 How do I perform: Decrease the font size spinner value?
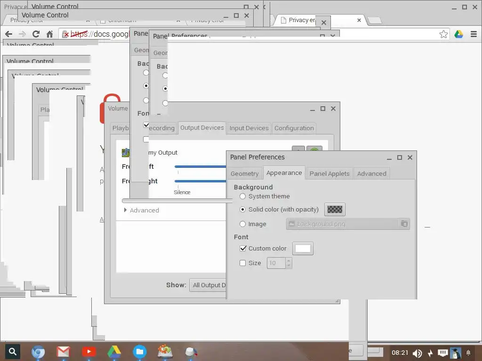point(289,266)
